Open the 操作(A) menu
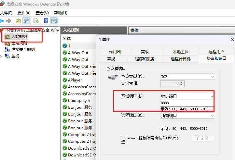Viewport: 235px width, 160px height. 24,13
